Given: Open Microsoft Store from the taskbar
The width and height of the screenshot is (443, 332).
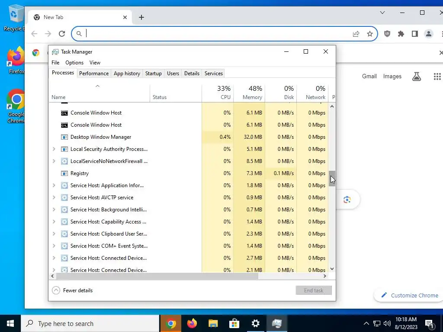Looking at the screenshot, I should click(x=234, y=323).
